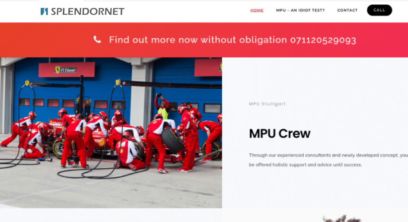Click the MPU Crew heading
The height and width of the screenshot is (222, 408).
click(x=279, y=133)
